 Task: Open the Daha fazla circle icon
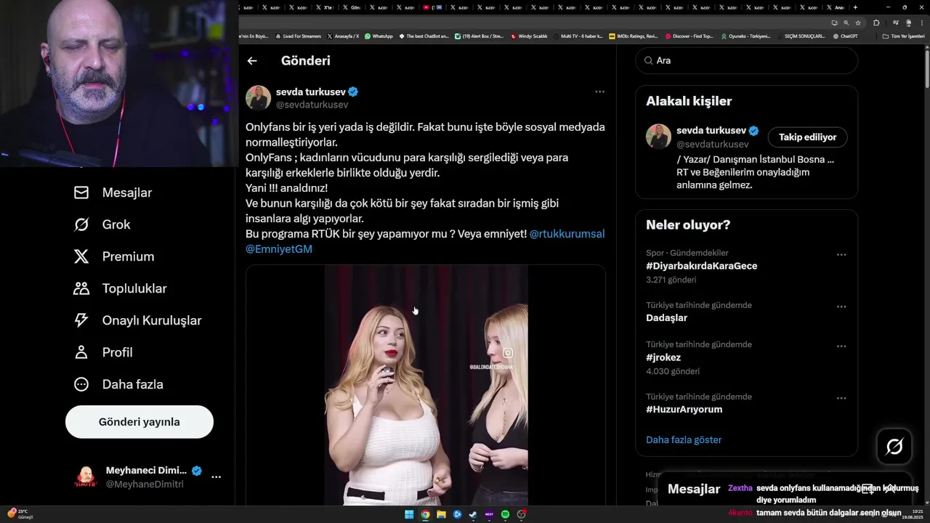(x=81, y=384)
